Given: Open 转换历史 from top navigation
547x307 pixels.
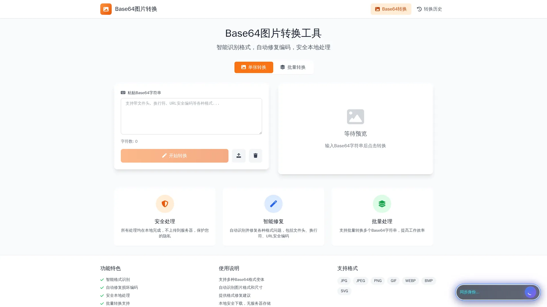Looking at the screenshot, I should pyautogui.click(x=430, y=9).
